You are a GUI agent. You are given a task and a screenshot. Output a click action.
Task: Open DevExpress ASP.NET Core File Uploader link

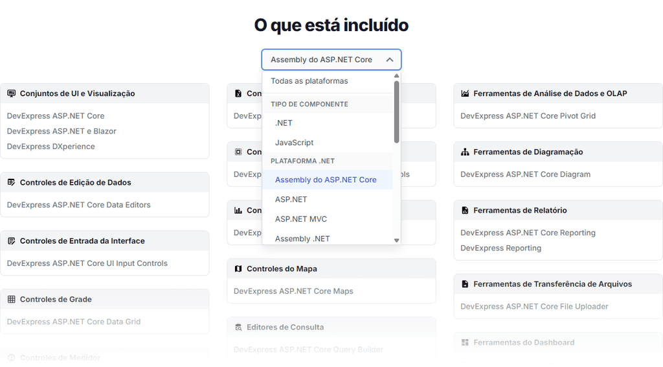pos(534,307)
